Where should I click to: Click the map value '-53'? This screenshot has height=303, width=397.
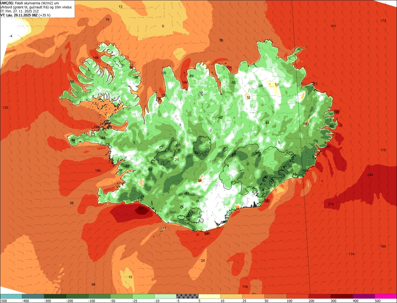pyautogui.click(x=233, y=82)
